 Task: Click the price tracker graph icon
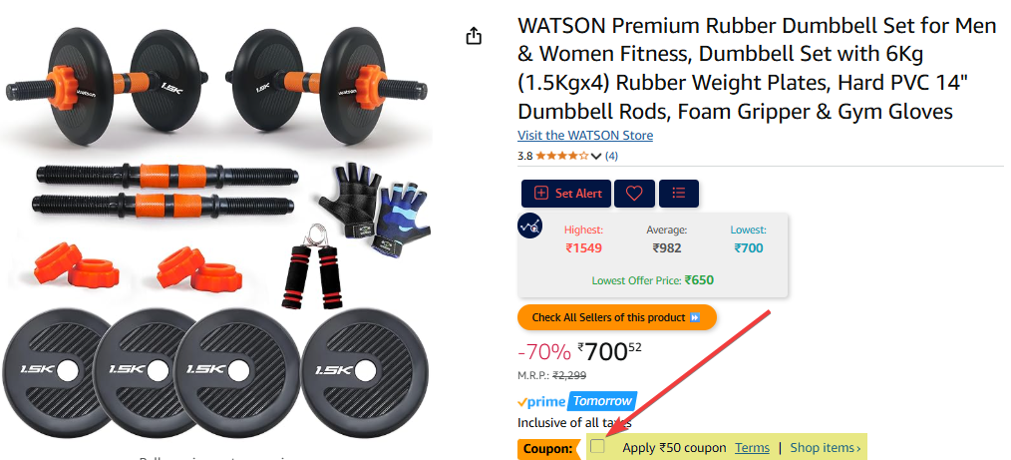coord(530,226)
